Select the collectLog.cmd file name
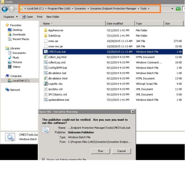Screen dimensions: 186x170 point(57,62)
